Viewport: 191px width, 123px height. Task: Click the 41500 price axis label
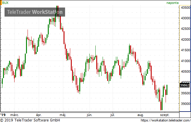[x=186, y=50]
